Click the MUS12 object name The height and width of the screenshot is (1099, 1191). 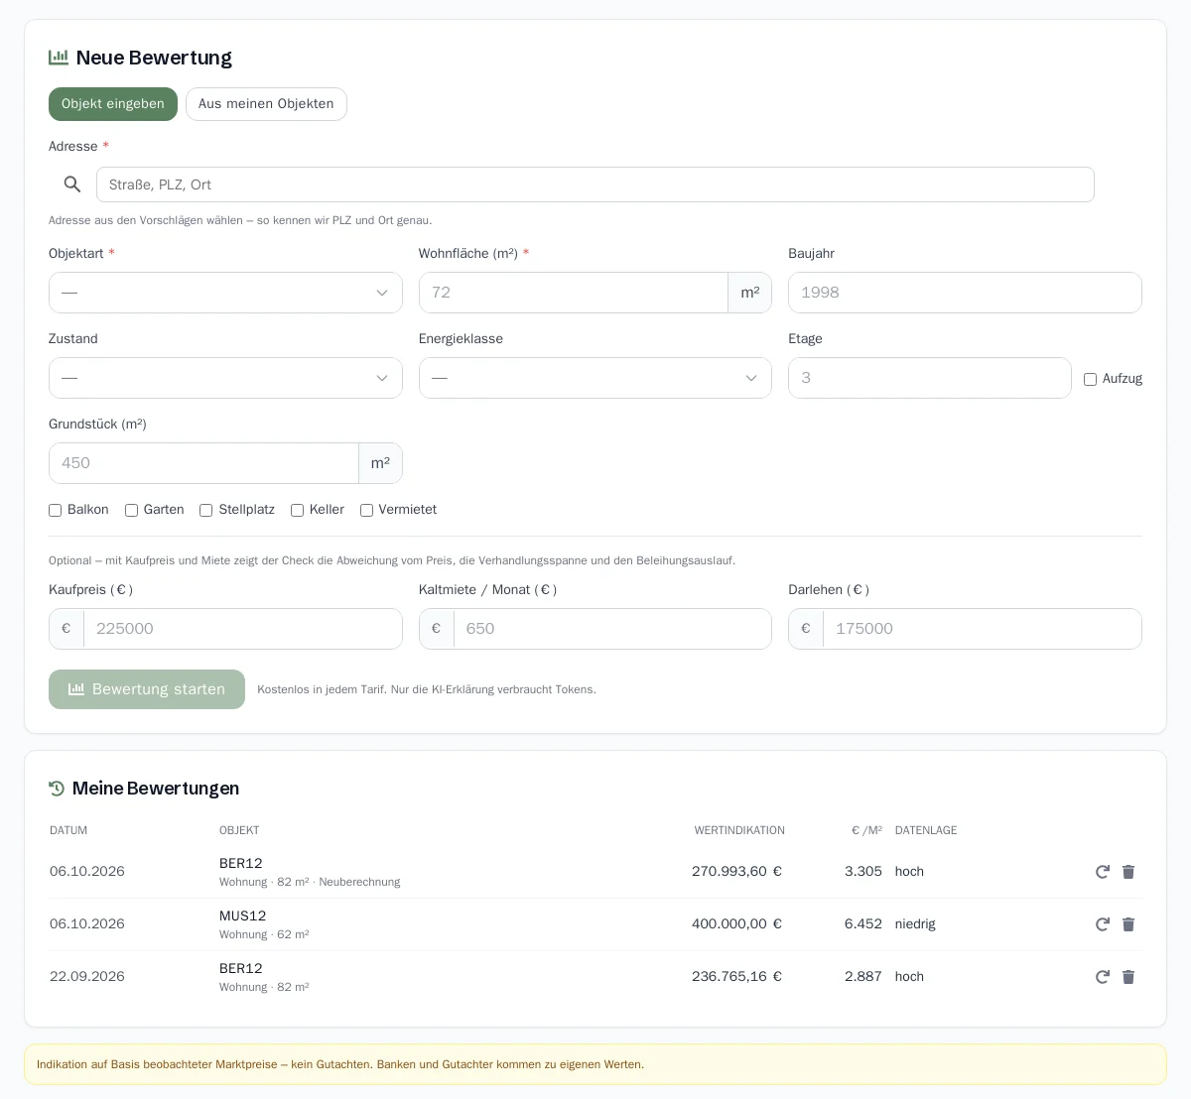243,916
